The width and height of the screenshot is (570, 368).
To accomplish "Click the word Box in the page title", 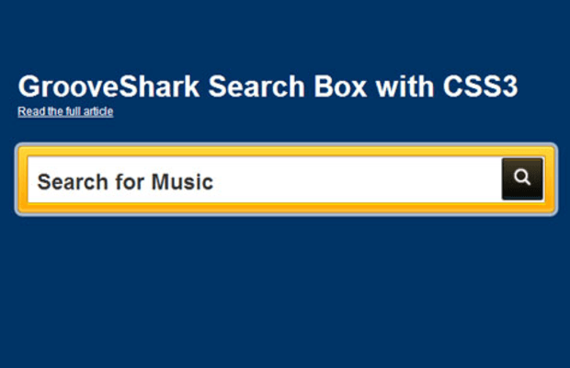I will coord(340,86).
